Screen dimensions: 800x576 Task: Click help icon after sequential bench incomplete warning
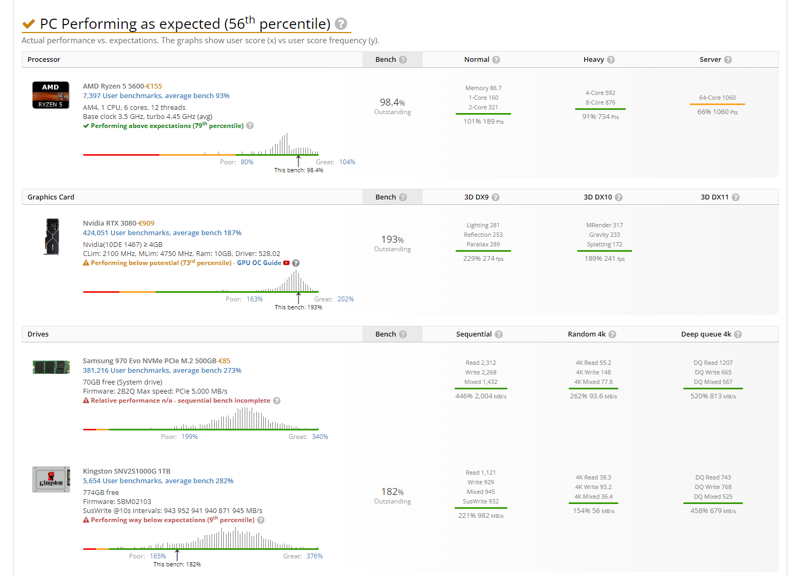[277, 401]
